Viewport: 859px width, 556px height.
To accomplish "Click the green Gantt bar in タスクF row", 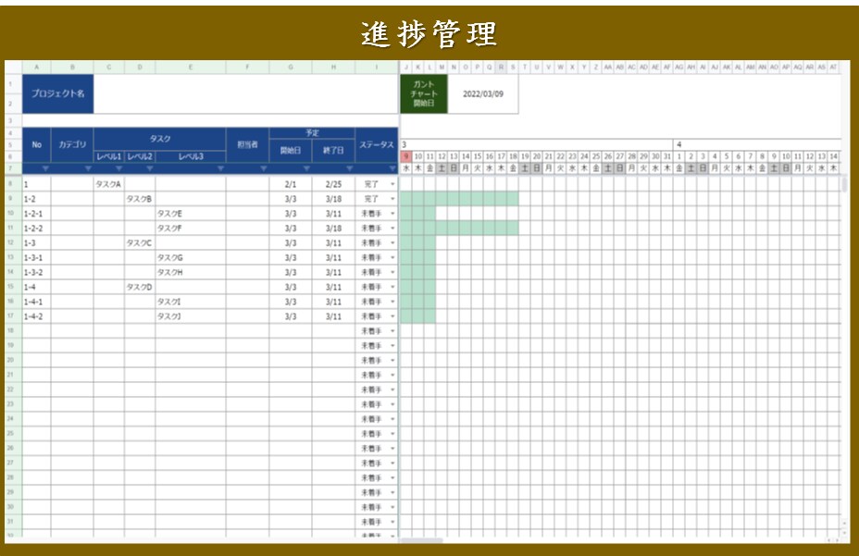I will click(459, 229).
